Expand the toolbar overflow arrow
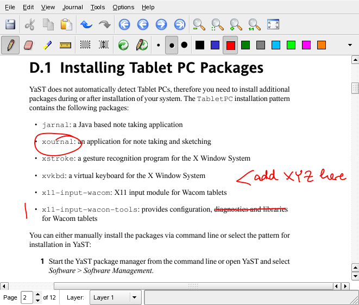359x305 pixels. click(350, 45)
